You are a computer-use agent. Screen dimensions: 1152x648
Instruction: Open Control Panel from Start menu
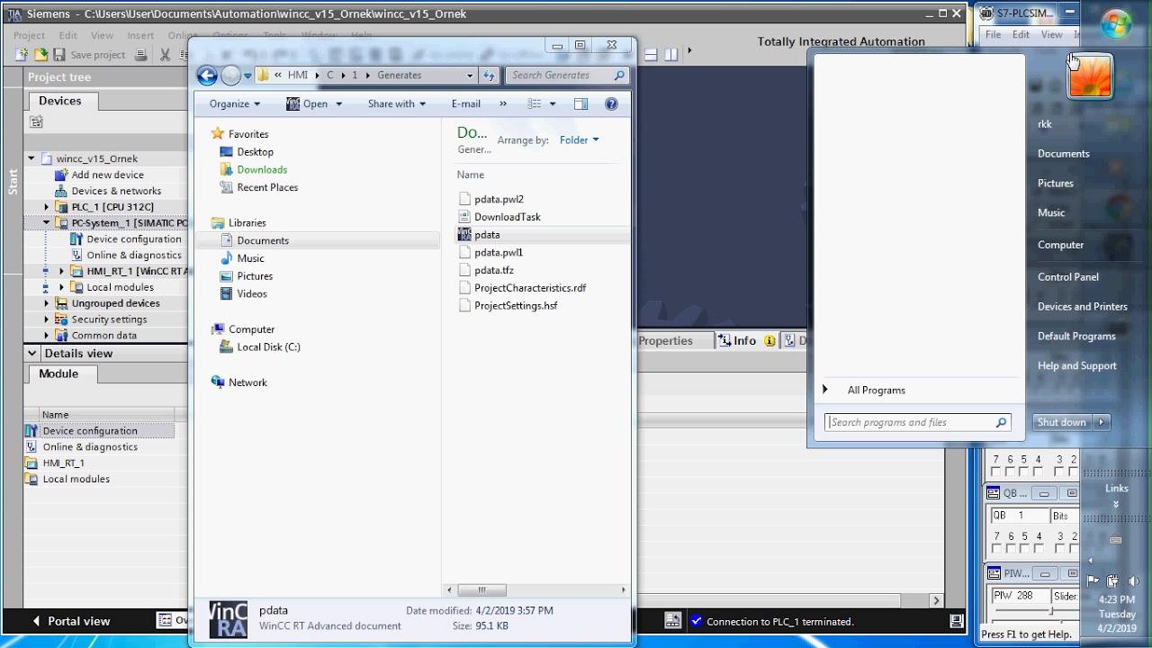[x=1068, y=277]
